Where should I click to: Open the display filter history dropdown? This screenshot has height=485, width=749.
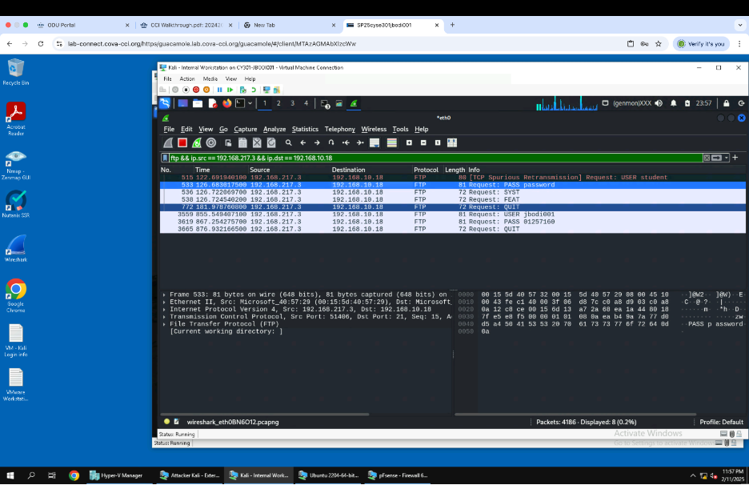click(x=725, y=158)
